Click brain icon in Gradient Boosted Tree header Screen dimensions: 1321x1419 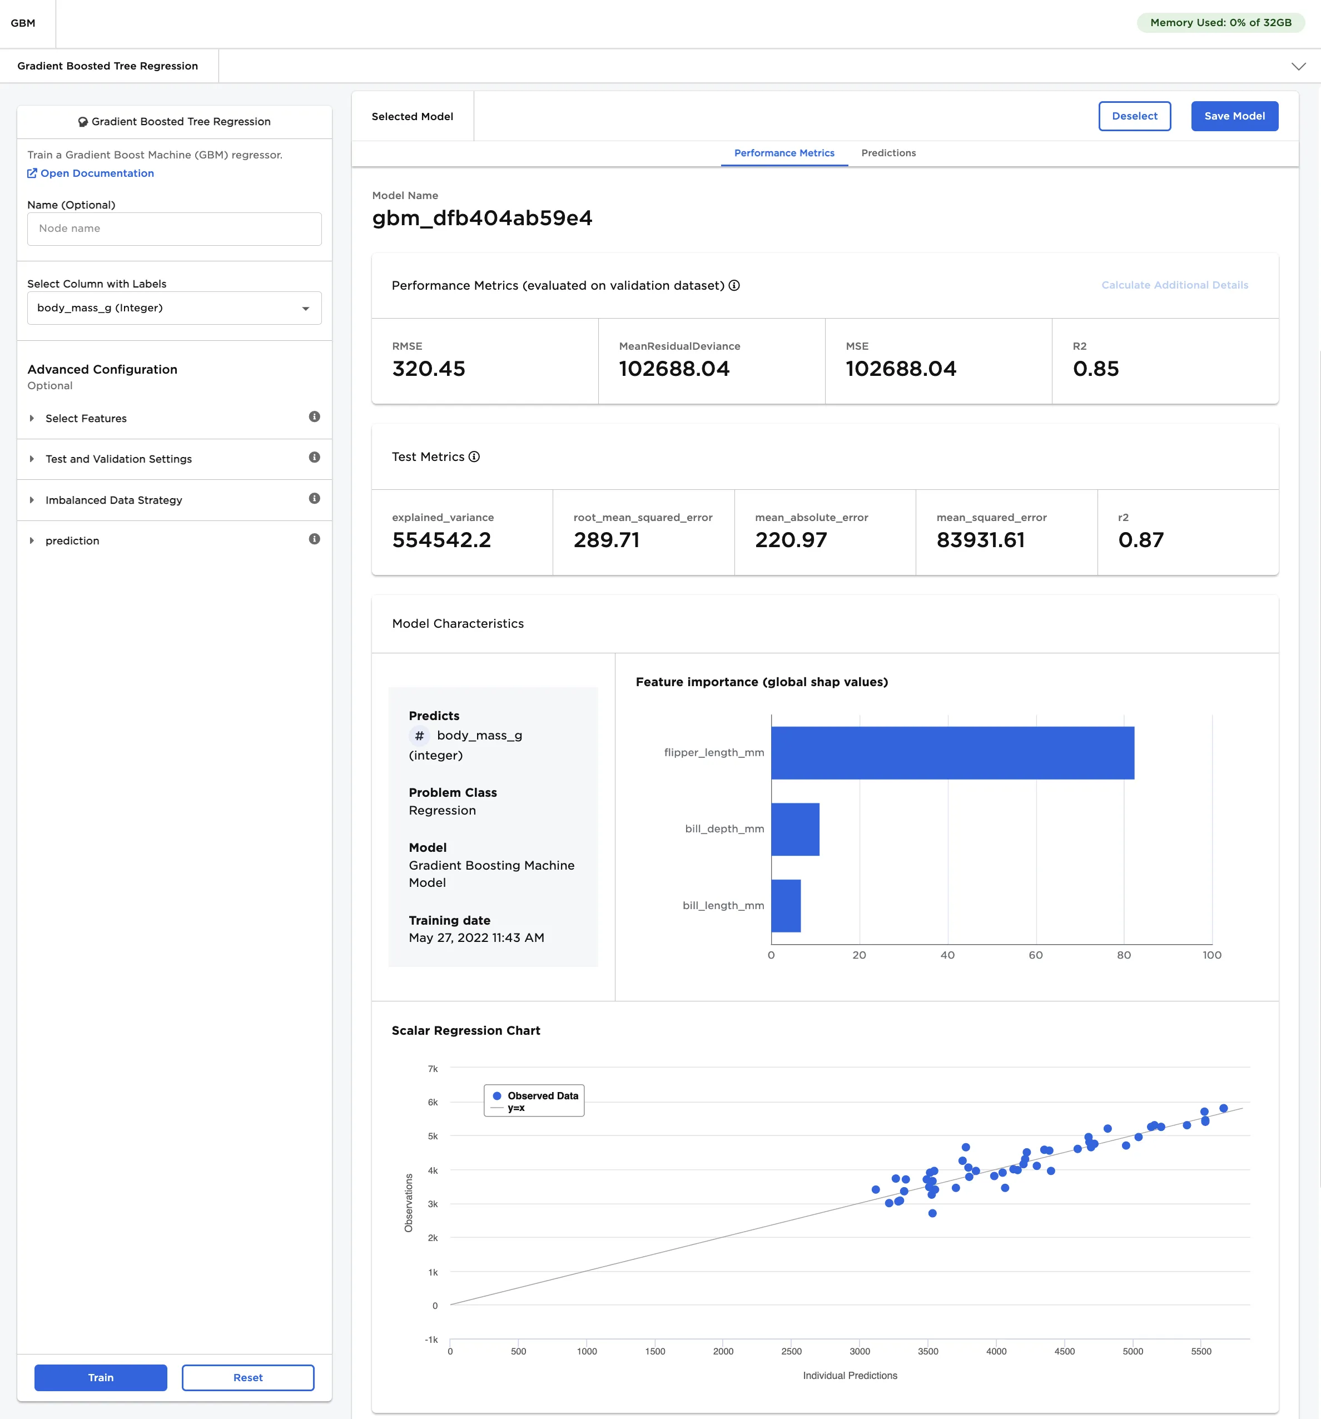[83, 122]
